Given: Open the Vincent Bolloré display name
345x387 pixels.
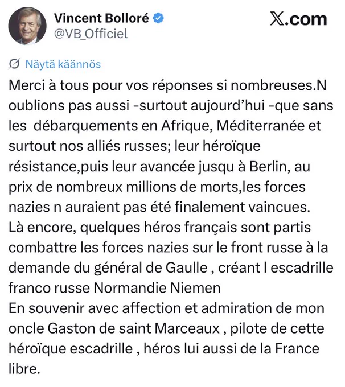Looking at the screenshot, I should (101, 18).
